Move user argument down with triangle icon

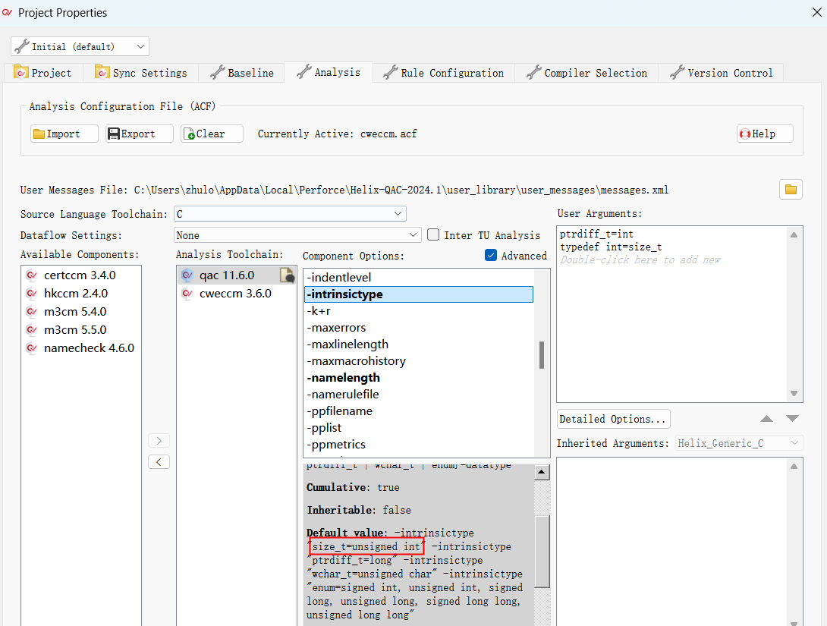[792, 419]
